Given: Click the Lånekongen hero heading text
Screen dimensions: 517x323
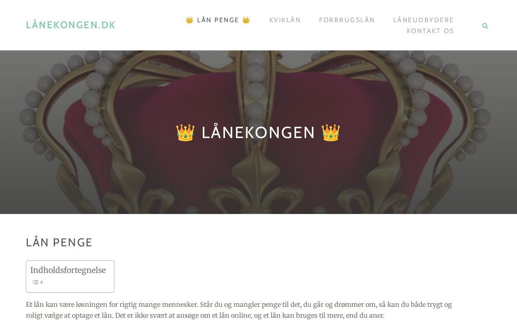Looking at the screenshot, I should [x=258, y=132].
